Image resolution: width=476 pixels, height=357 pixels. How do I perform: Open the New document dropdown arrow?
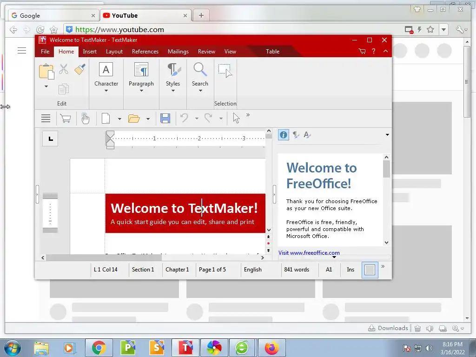(x=119, y=119)
